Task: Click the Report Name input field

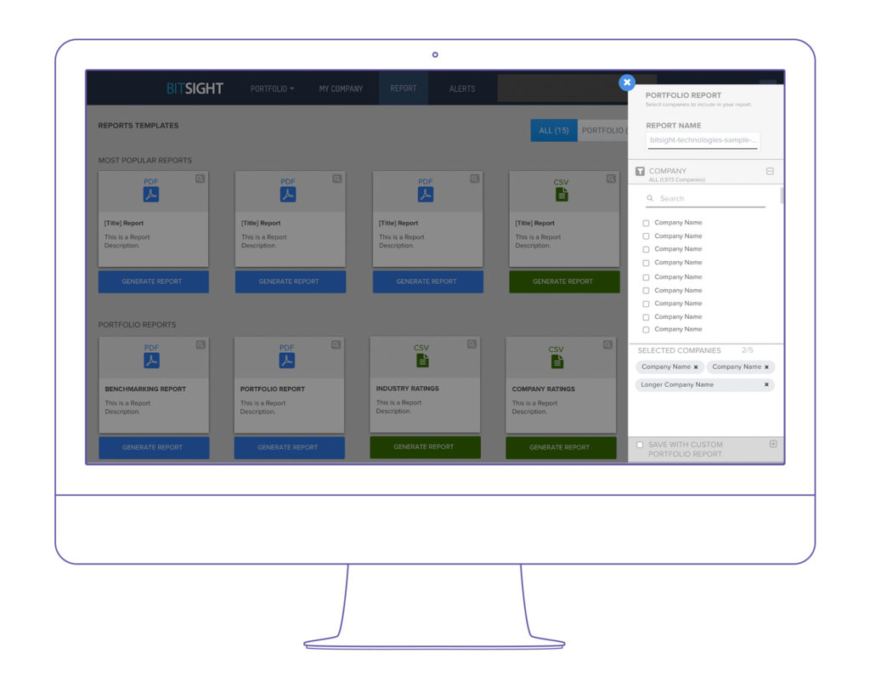Action: [703, 140]
